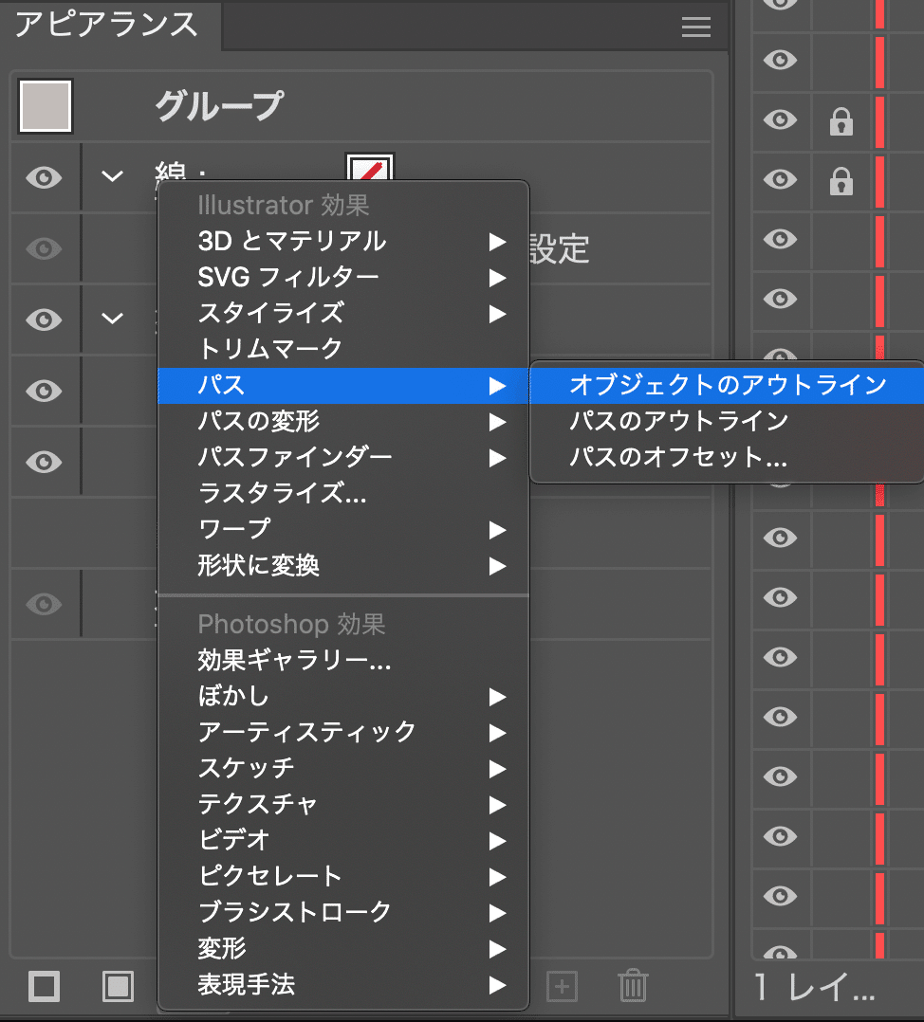
Task: Open the ブラシストローク submenu
Action: coord(343,912)
